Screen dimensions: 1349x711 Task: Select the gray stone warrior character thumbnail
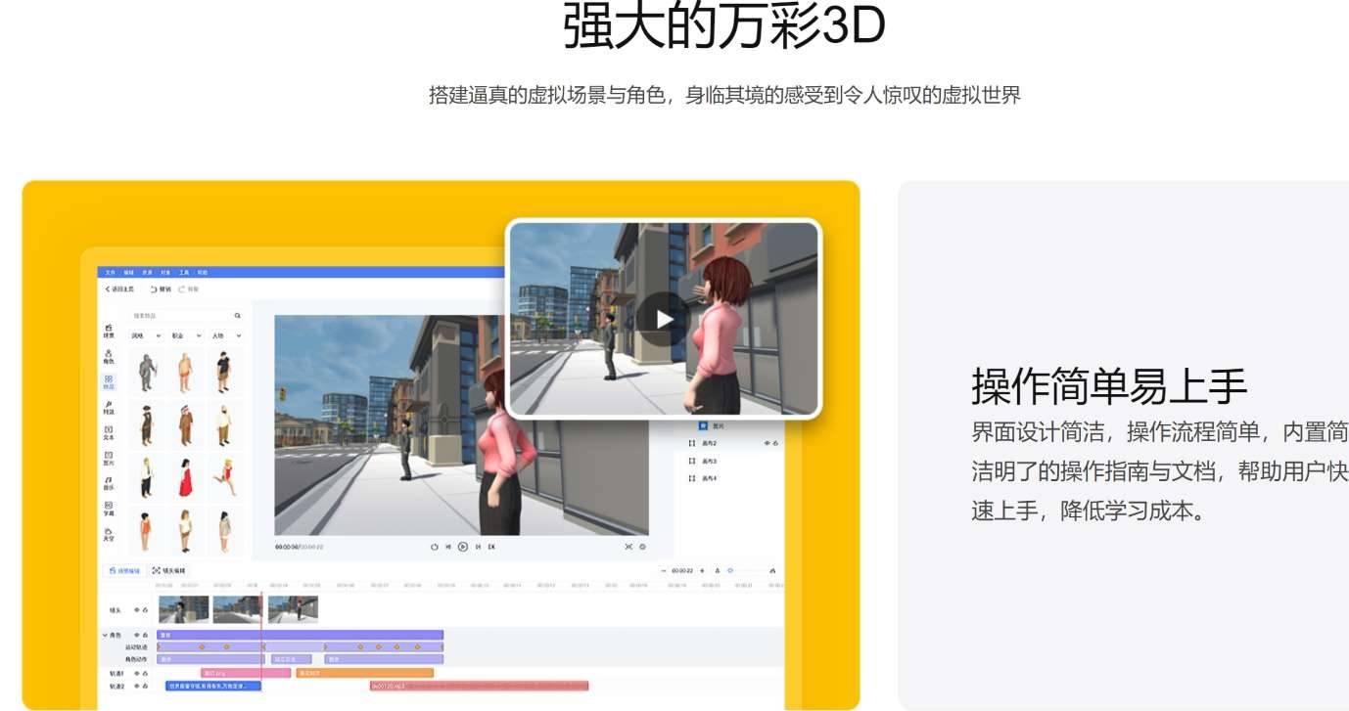[147, 372]
